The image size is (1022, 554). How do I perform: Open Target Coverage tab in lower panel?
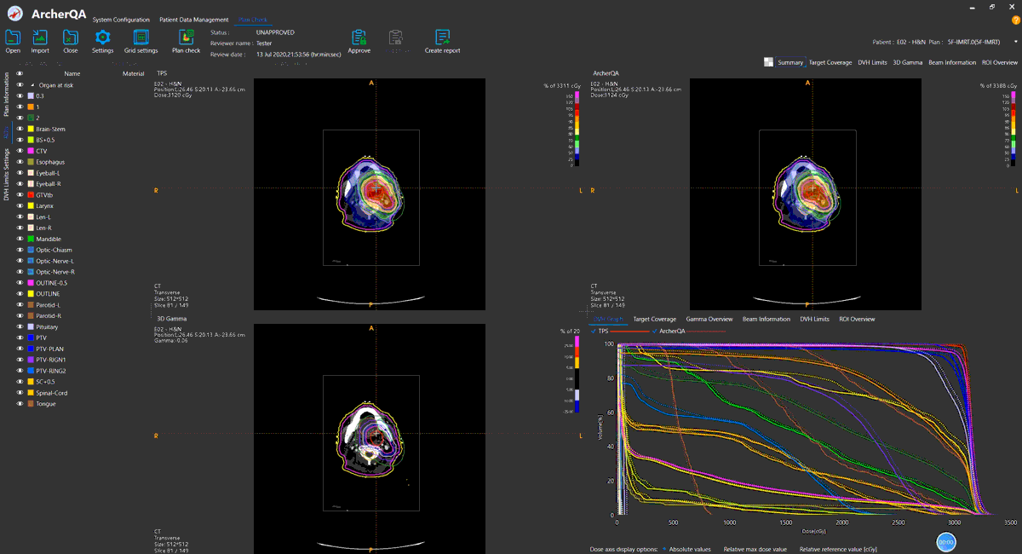point(655,319)
